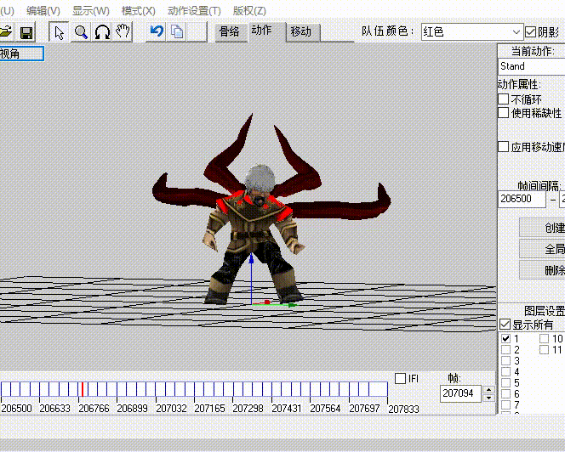
Task: Click the frame number field 207094
Action: [460, 393]
